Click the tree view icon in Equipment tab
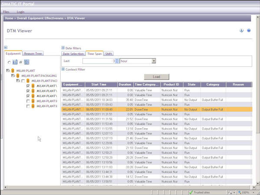Image resolution: width=260 pixels, height=195 pixels. point(26,62)
